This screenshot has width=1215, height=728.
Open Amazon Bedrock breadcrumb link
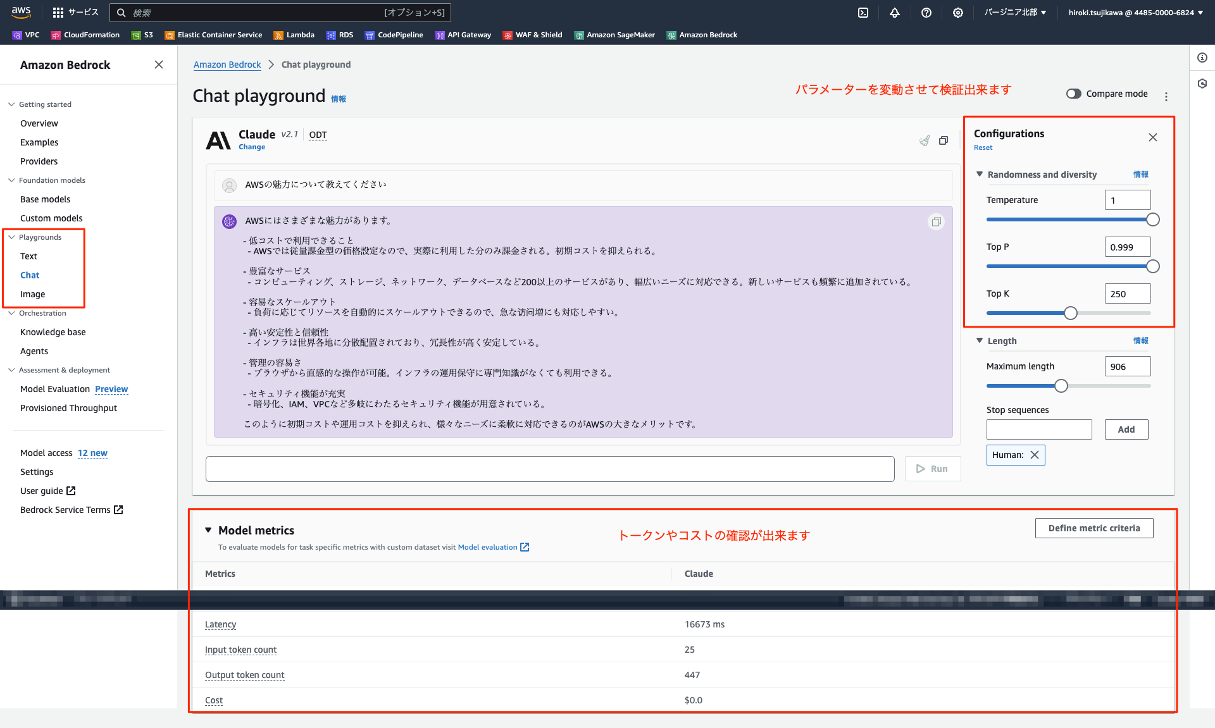click(x=227, y=65)
